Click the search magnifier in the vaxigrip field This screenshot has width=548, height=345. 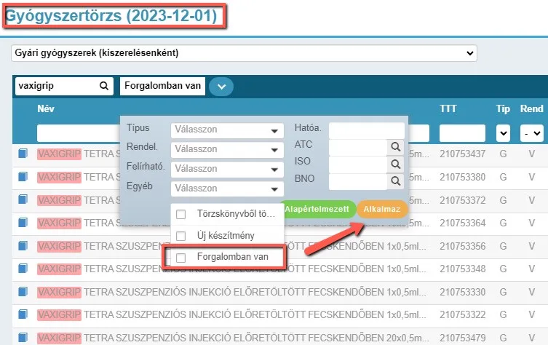[104, 86]
